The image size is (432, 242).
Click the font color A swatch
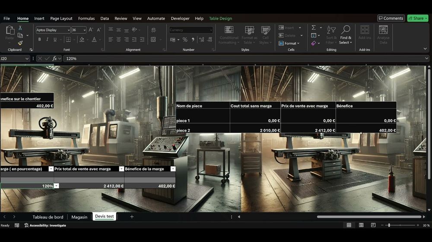click(94, 40)
